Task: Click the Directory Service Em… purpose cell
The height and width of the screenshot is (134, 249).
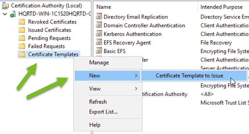Action: [x=224, y=17]
